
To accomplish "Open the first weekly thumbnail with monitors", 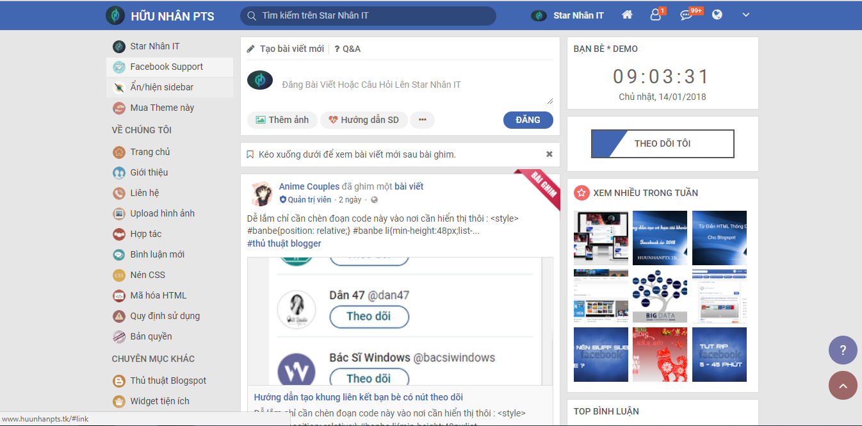I will tap(601, 238).
